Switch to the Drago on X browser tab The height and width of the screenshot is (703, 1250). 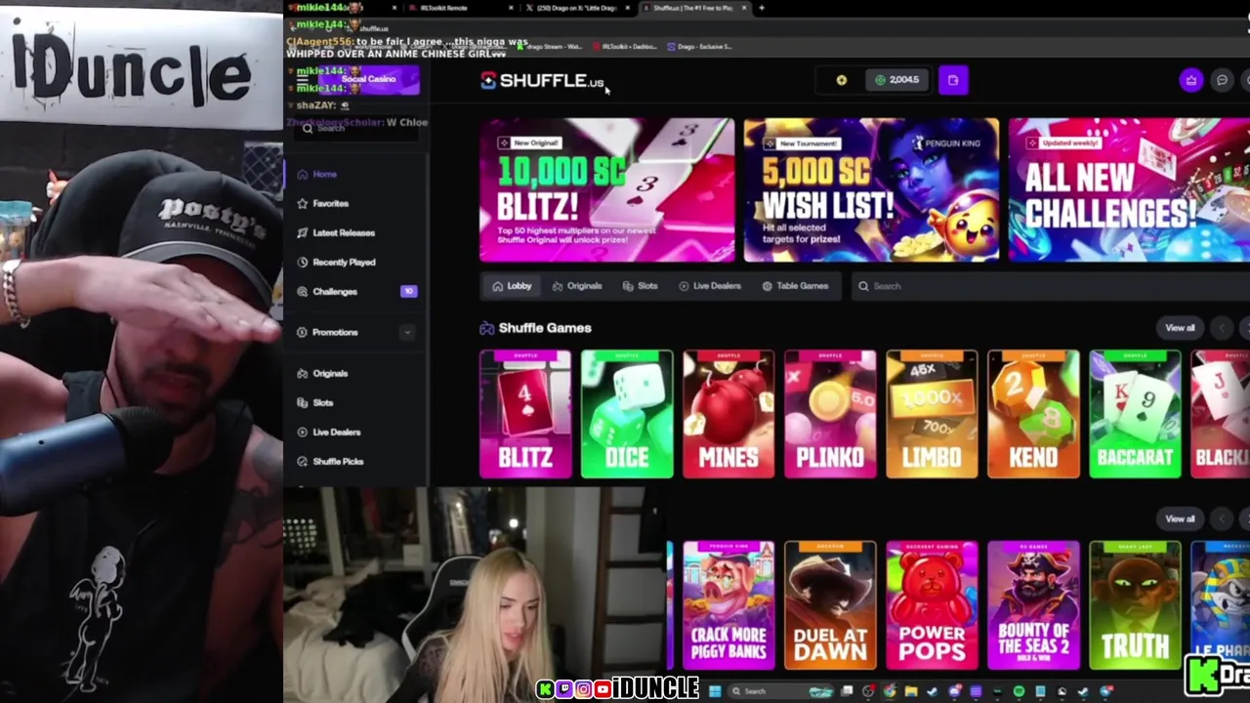tap(578, 8)
